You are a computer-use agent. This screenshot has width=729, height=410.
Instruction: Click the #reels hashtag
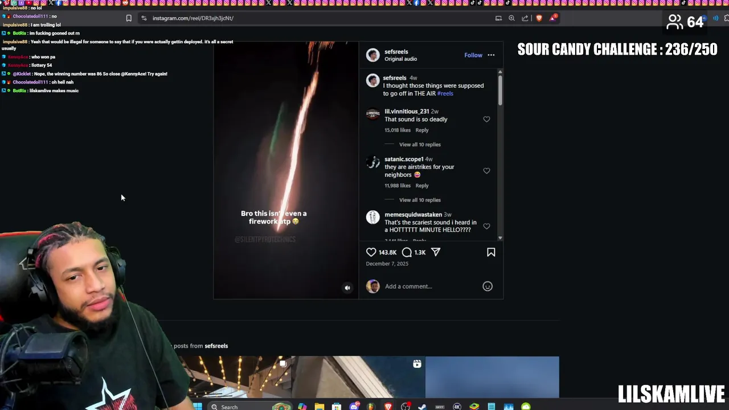(445, 93)
